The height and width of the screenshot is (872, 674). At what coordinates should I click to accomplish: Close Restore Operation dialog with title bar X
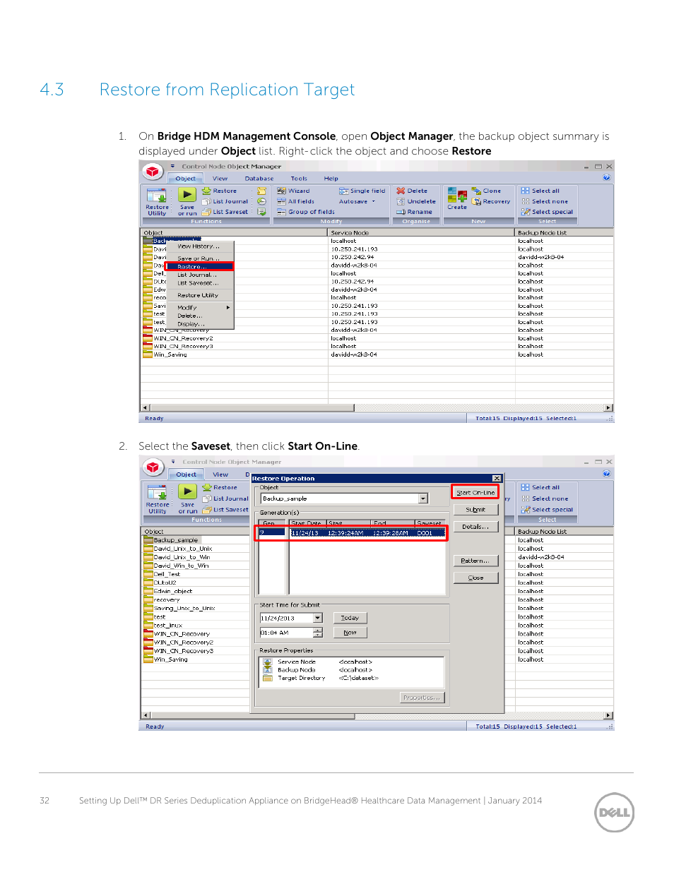[497, 478]
